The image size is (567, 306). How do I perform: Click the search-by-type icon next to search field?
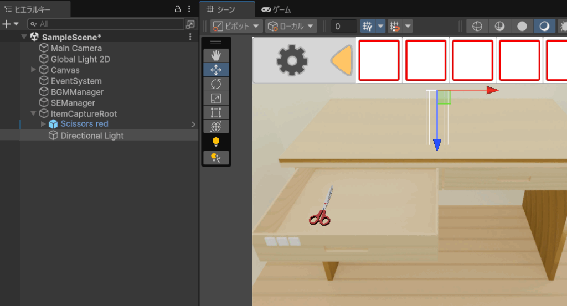[x=190, y=24]
